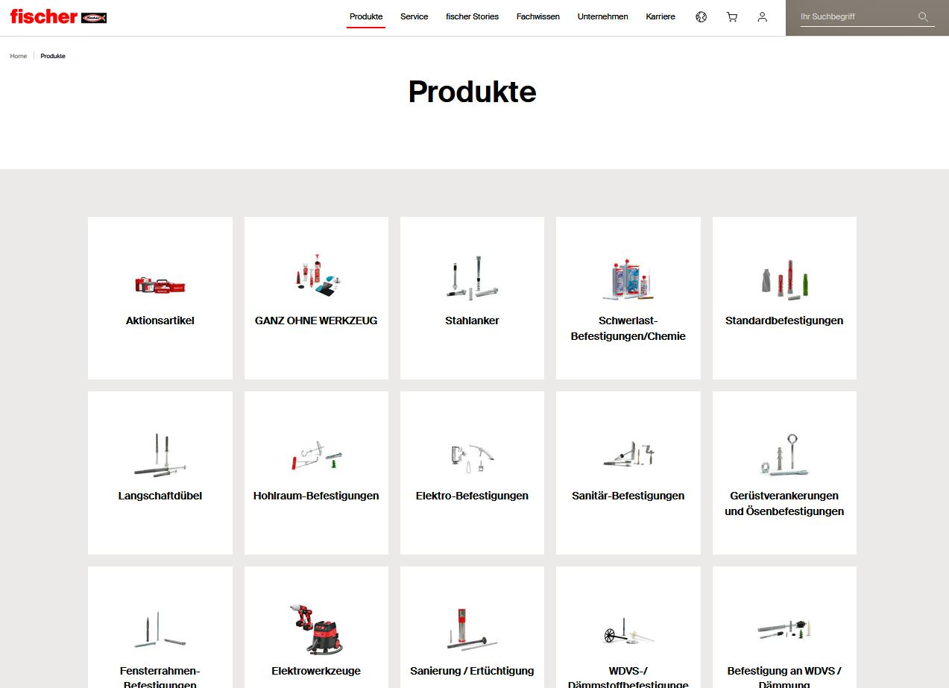Go to the Karriere section
949x688 pixels.
pos(660,17)
